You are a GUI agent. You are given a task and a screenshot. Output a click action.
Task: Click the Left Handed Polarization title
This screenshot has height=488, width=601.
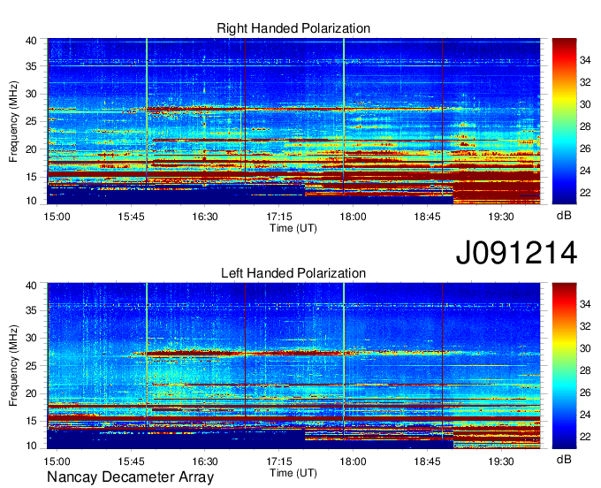[293, 273]
